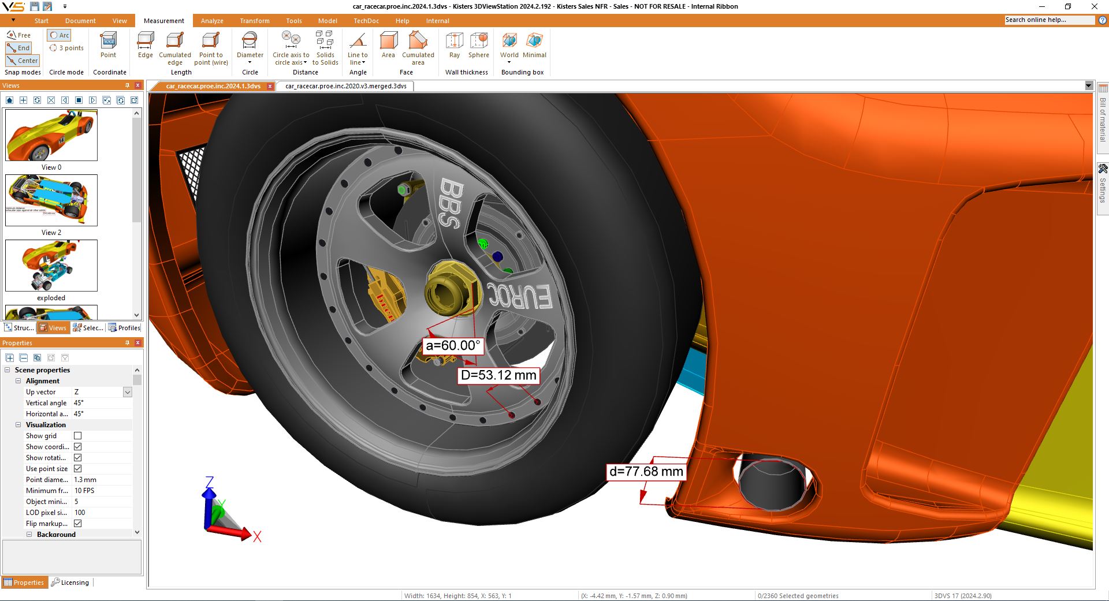Collapse the Alignment property group
This screenshot has height=601, width=1109.
pos(18,381)
